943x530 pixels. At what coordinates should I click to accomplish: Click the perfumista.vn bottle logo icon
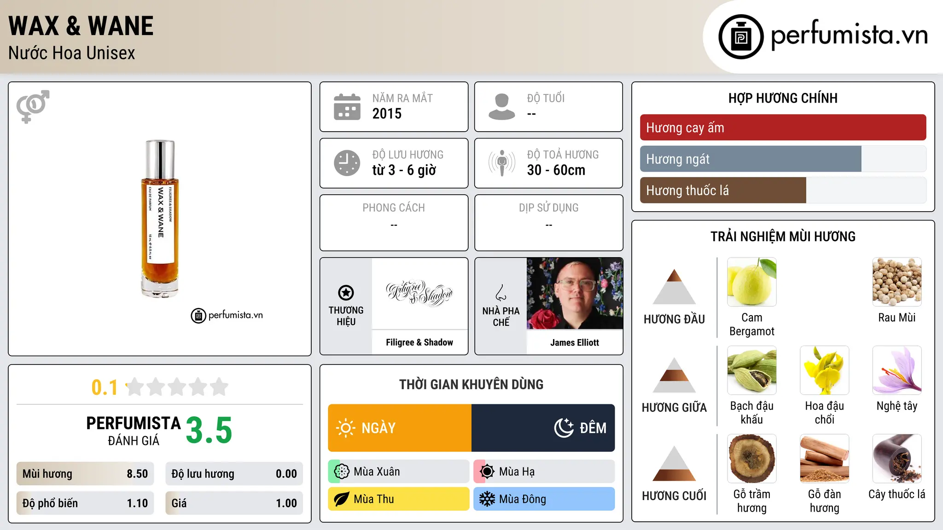tap(741, 37)
